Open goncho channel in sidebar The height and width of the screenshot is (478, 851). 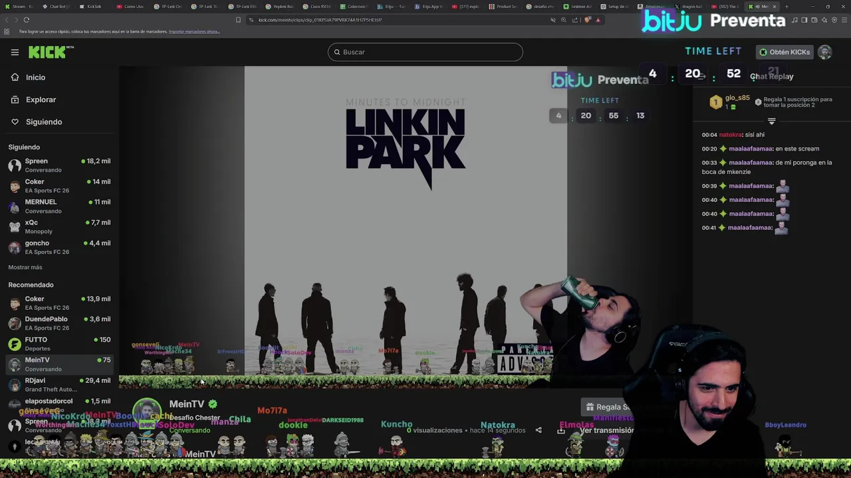(60, 248)
